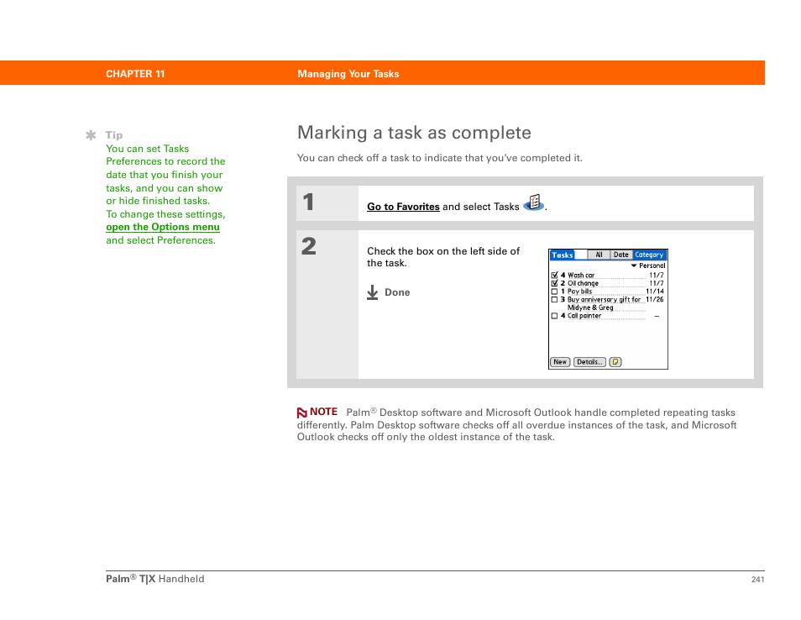Click page number 241
The width and height of the screenshot is (801, 620).
pos(758,579)
